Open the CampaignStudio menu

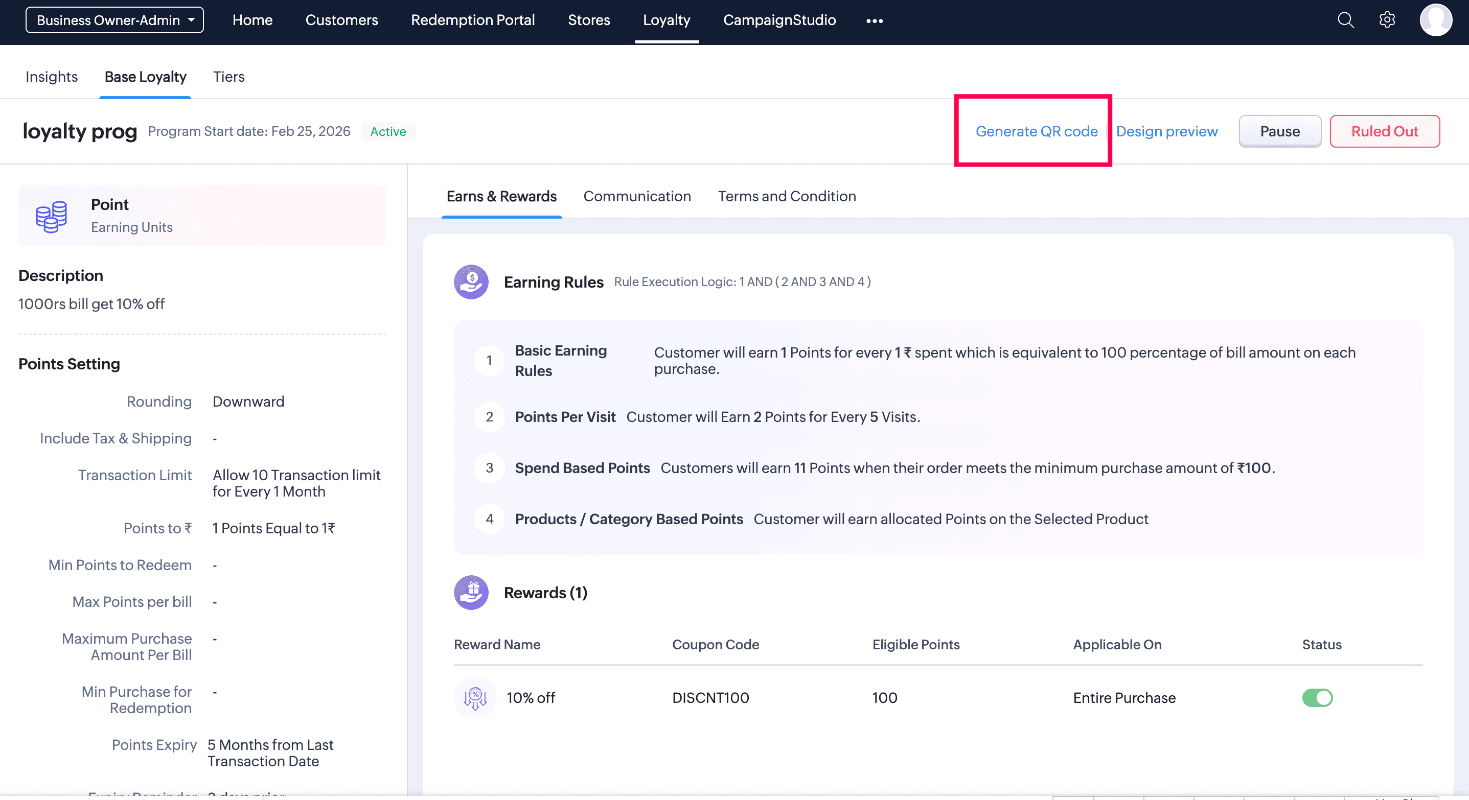(x=779, y=20)
